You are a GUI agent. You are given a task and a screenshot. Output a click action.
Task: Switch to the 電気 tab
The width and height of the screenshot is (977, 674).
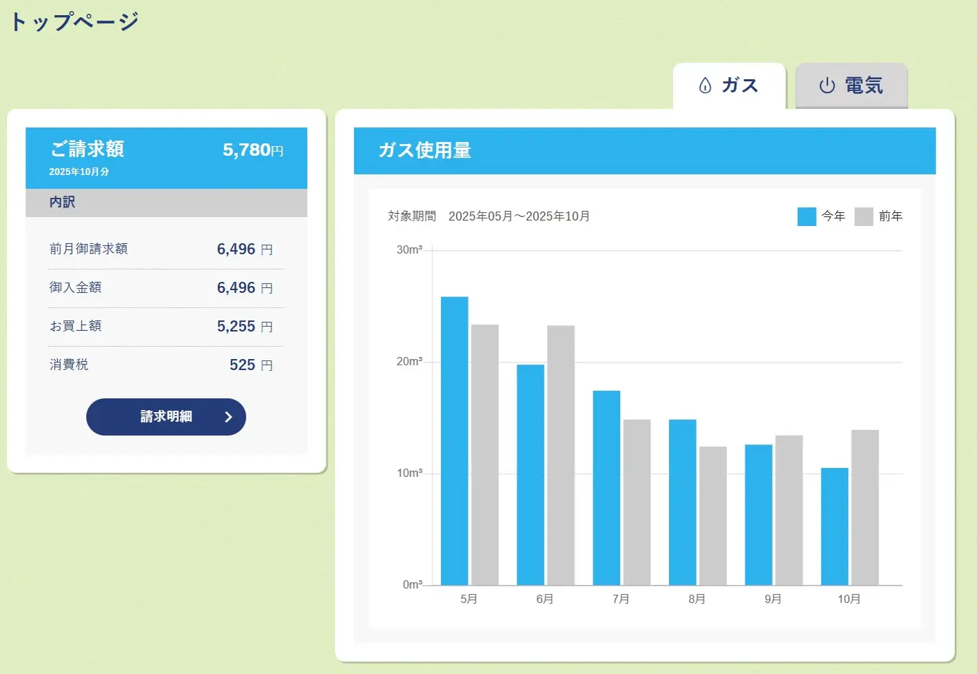pos(852,85)
